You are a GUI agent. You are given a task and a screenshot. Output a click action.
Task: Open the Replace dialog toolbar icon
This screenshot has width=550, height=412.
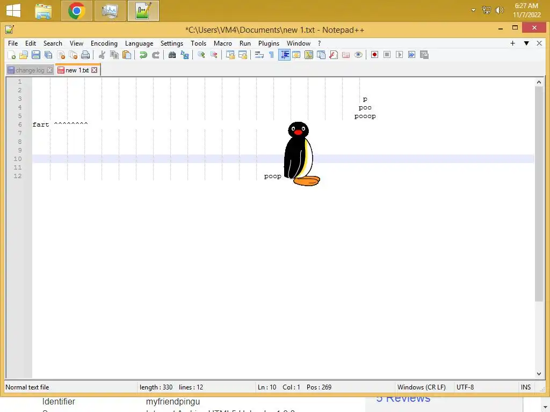click(x=185, y=55)
